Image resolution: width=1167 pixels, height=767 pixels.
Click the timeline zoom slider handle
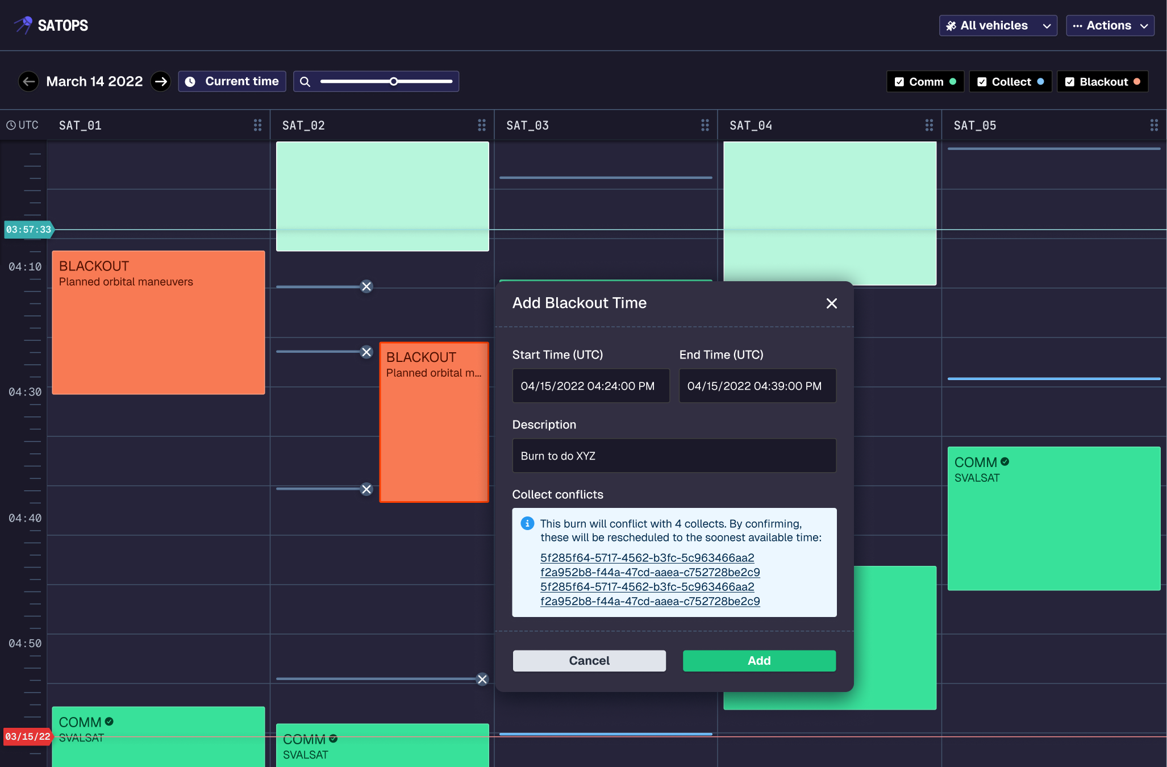tap(393, 81)
